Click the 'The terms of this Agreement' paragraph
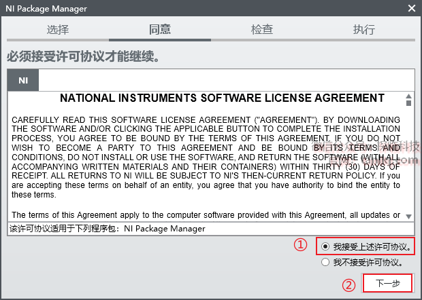 206,215
